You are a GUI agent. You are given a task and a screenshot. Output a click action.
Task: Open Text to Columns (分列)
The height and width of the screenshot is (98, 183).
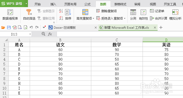coord(133,15)
